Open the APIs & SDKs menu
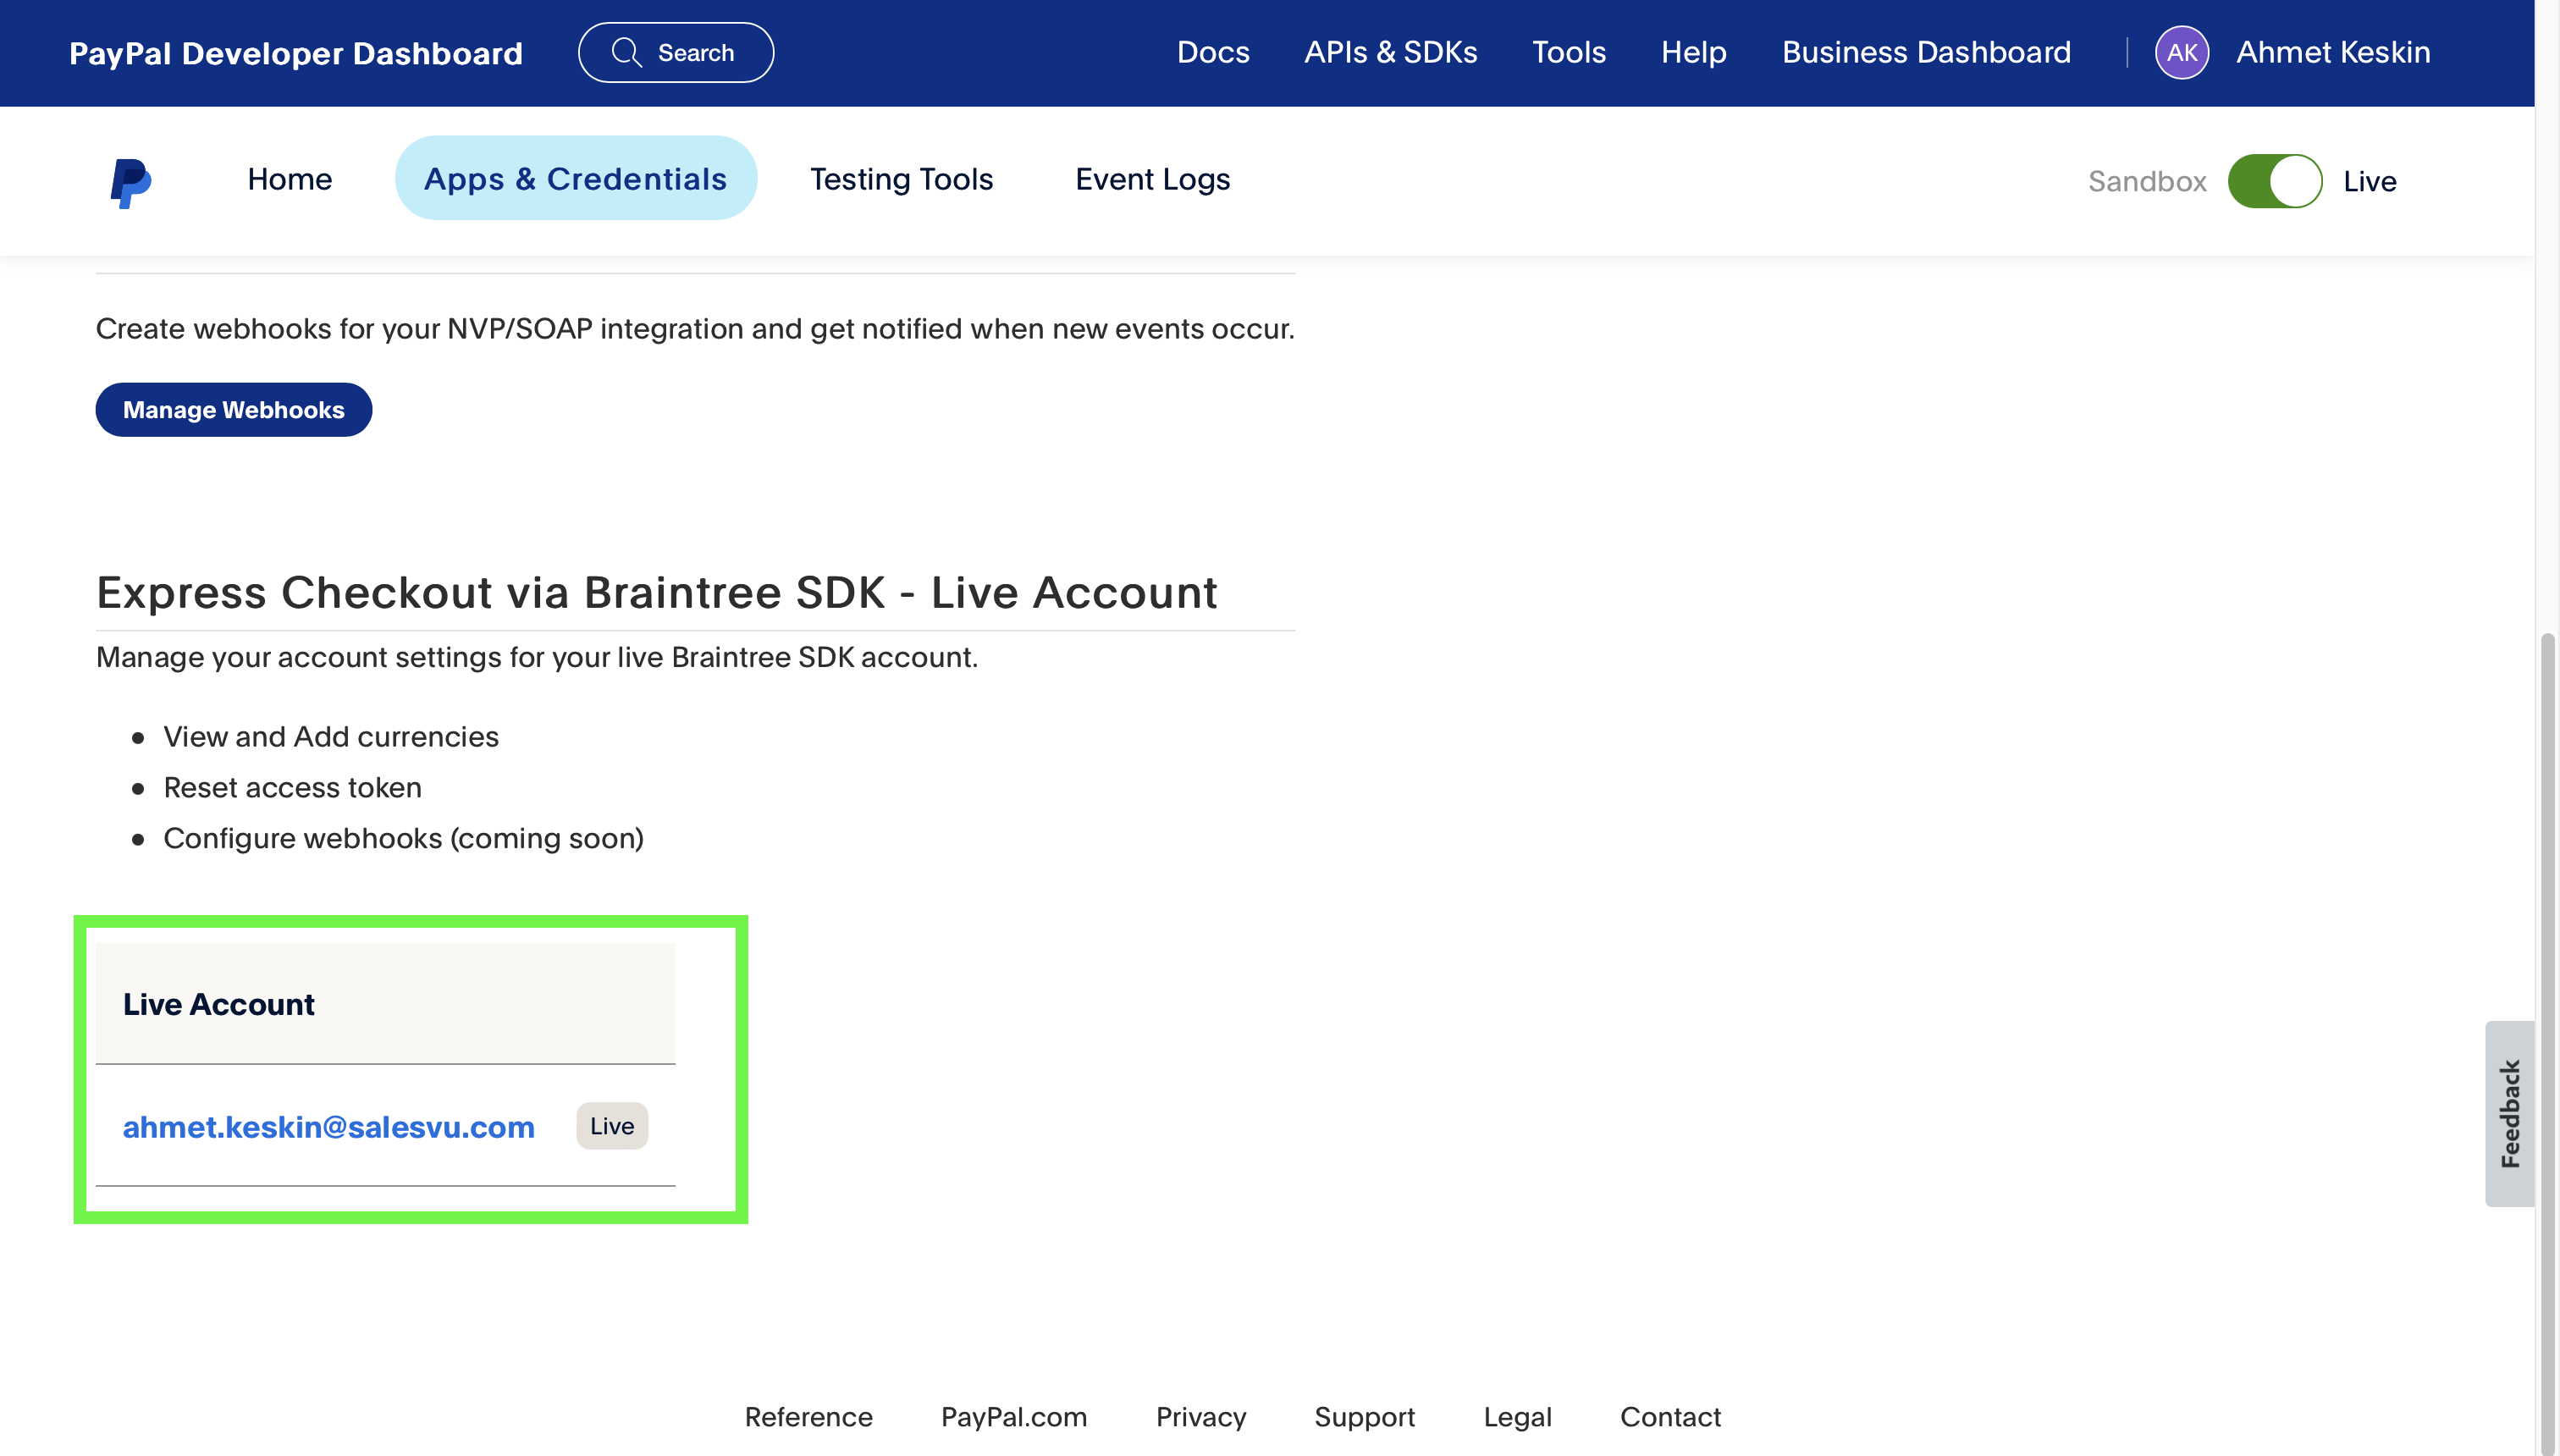Image resolution: width=2560 pixels, height=1456 pixels. [x=1390, y=52]
